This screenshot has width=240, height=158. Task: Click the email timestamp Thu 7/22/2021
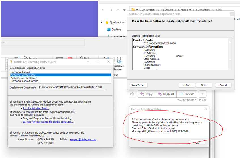pos(192,100)
